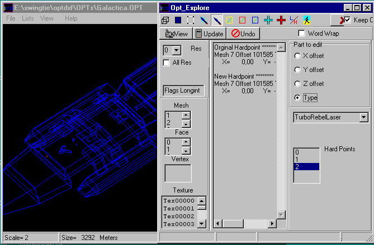Enable the Word Wrap checkbox
374x245 pixels.
(301, 33)
